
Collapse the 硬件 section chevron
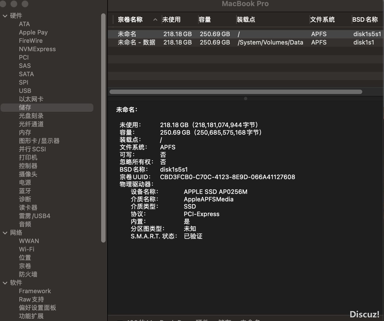(x=5, y=16)
